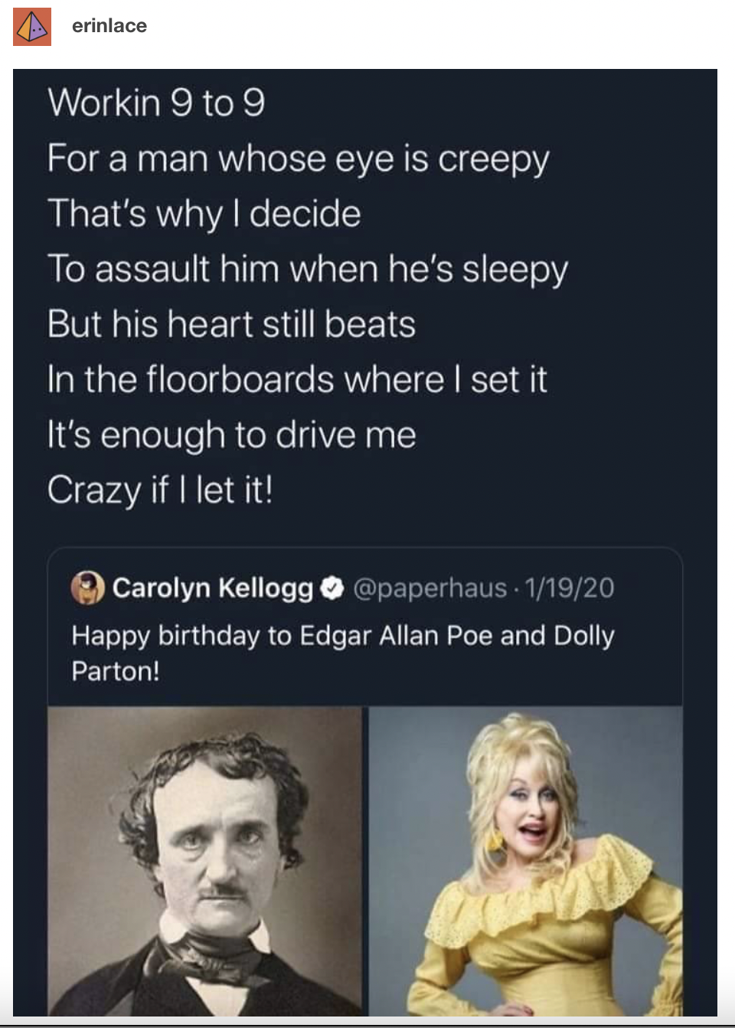The image size is (735, 1028).
Task: Click the line 'Crazy if I let it!'
Action: point(160,490)
